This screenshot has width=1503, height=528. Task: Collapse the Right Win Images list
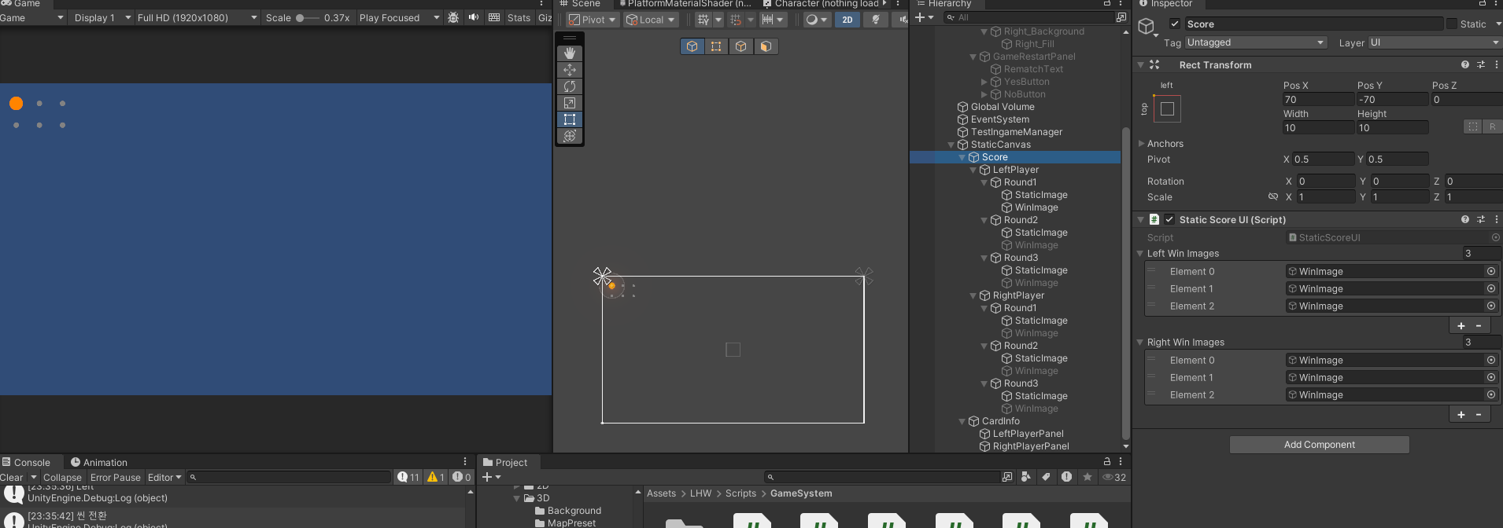coord(1140,343)
